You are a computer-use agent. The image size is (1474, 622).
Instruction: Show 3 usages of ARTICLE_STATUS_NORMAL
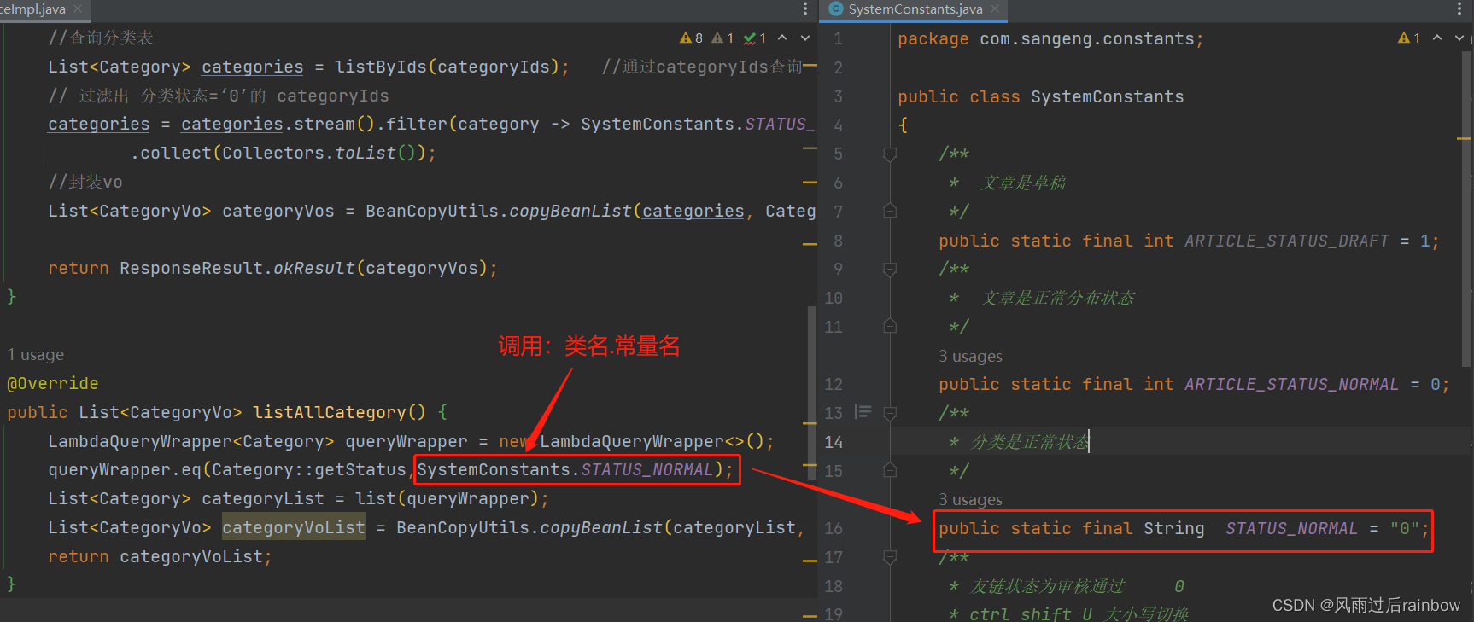tap(970, 356)
